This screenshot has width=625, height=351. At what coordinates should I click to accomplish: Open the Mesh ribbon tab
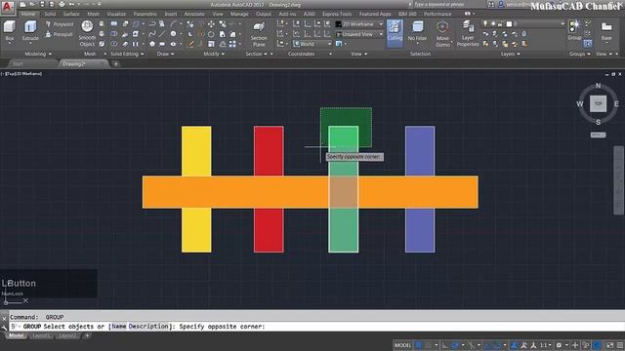[x=93, y=14]
